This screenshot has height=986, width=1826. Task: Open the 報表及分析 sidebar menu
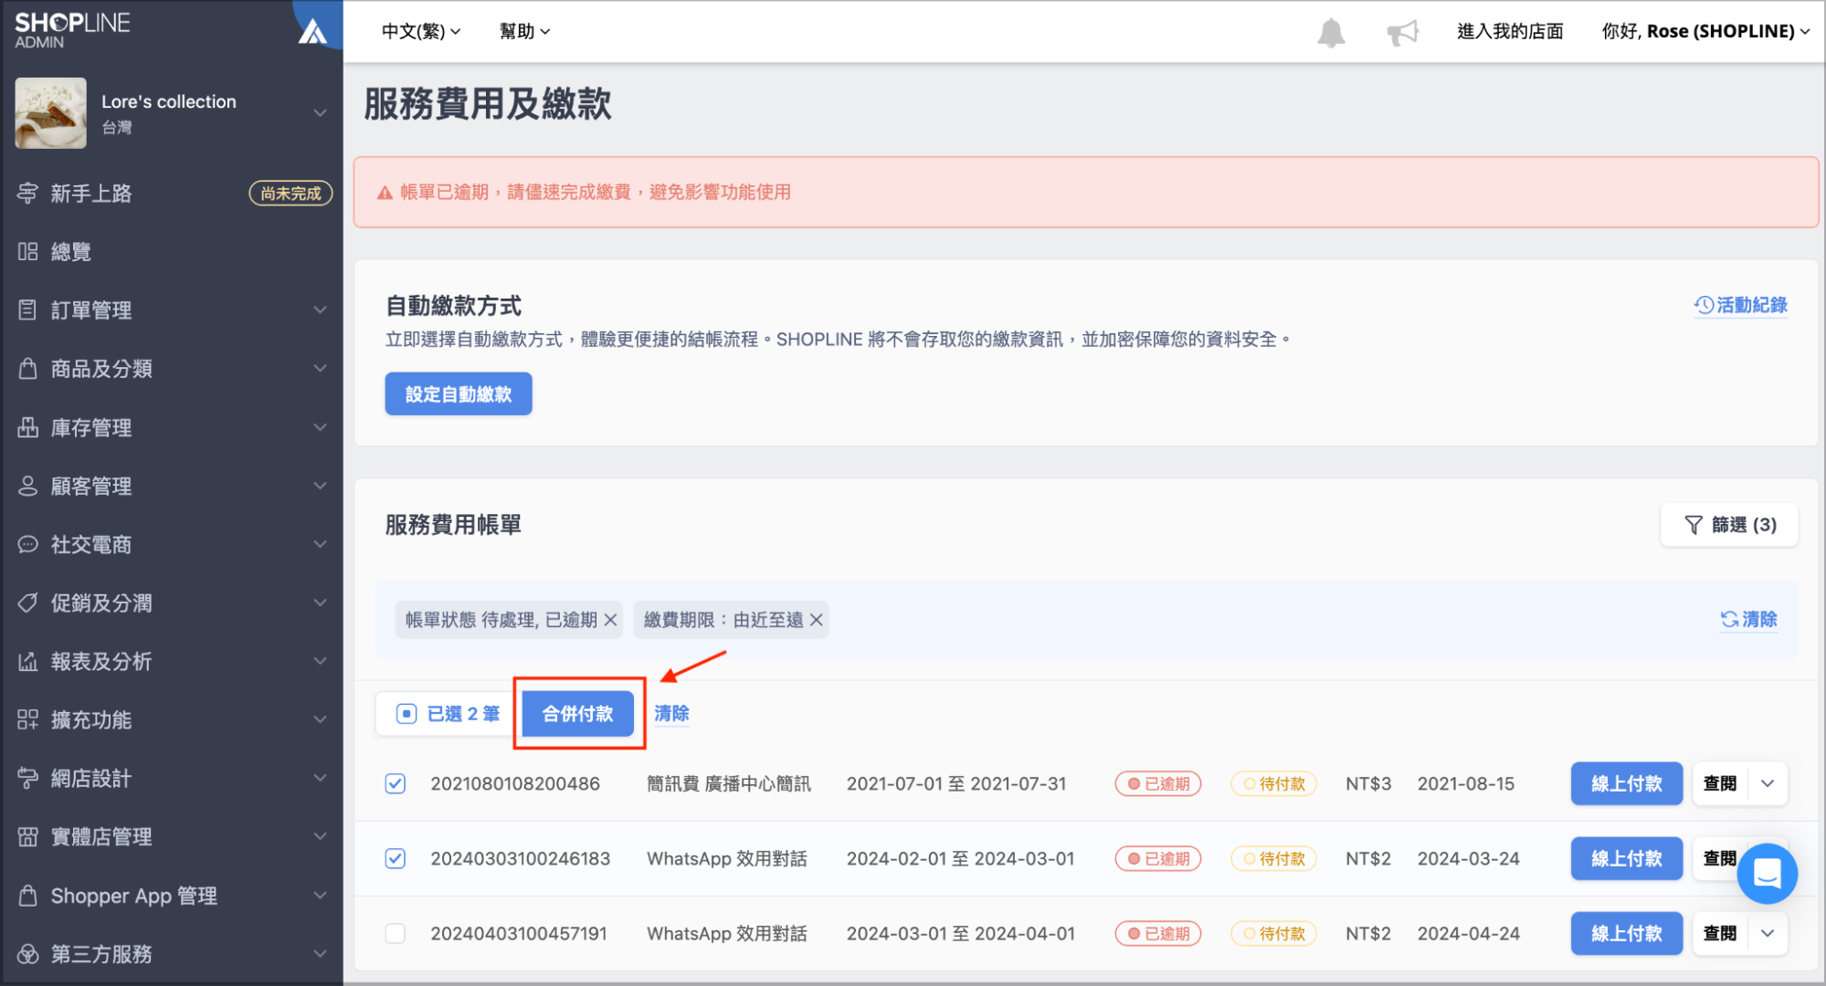point(172,661)
